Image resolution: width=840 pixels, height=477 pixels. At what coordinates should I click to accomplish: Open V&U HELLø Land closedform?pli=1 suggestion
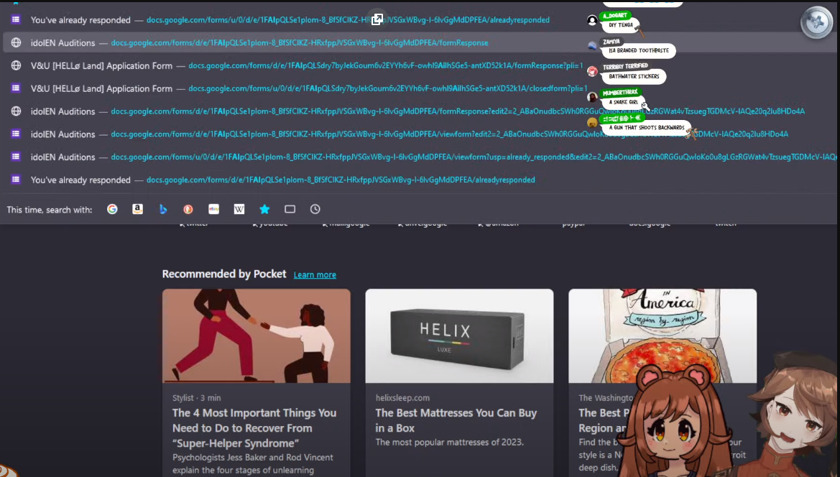point(420,88)
